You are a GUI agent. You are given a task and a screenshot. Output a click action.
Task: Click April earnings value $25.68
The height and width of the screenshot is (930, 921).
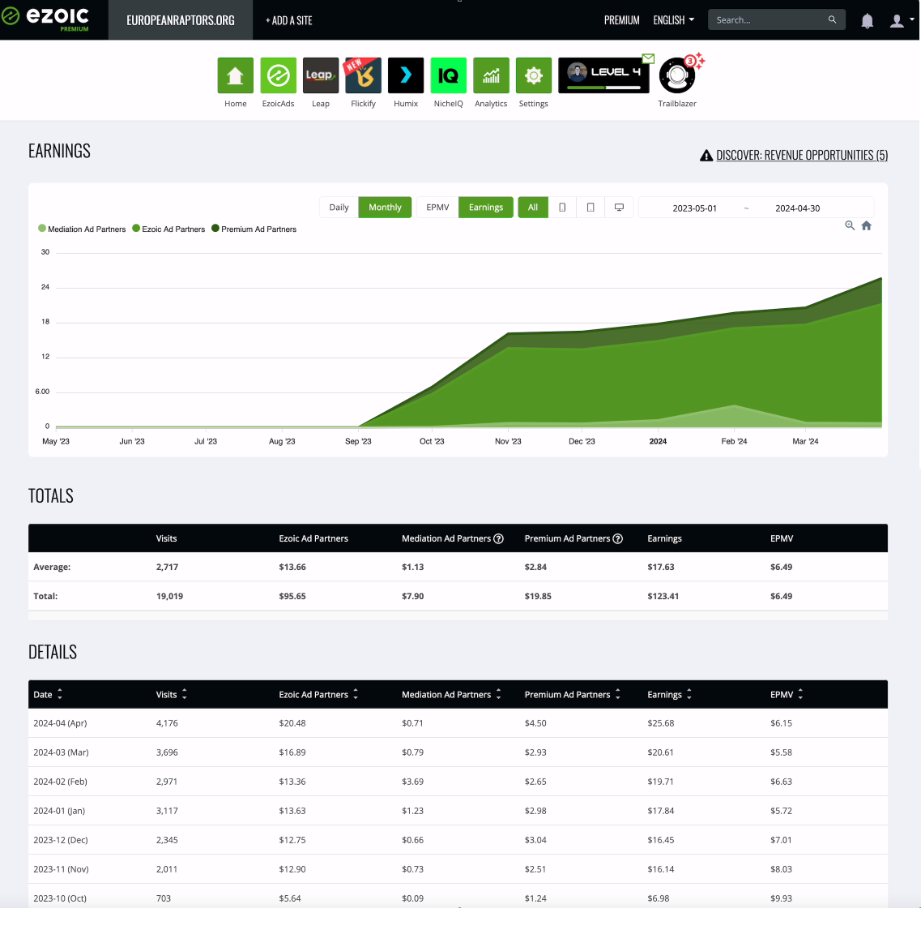(x=661, y=723)
